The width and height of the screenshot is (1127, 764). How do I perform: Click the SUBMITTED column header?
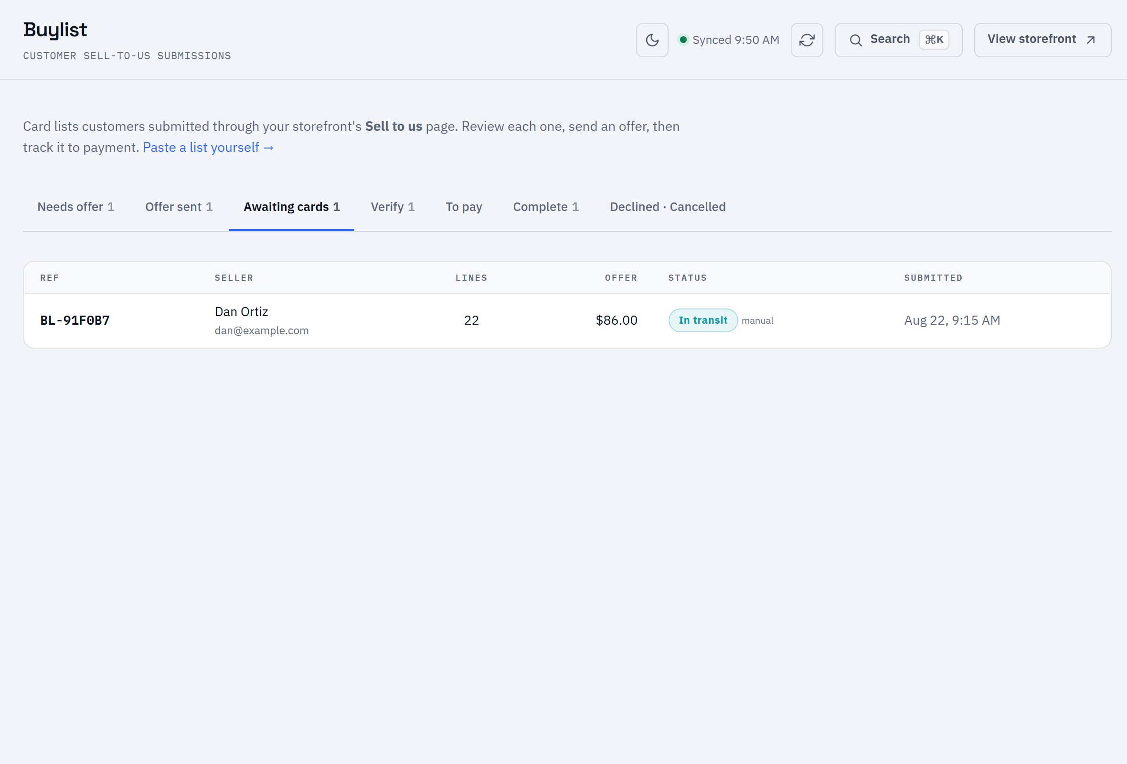coord(933,278)
